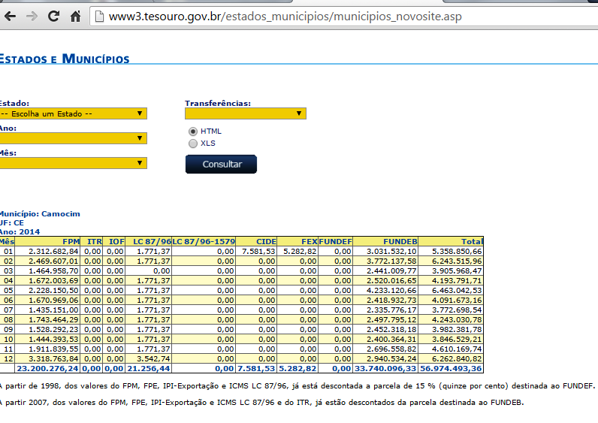Image resolution: width=598 pixels, height=423 pixels.
Task: Click the FUNDEF 15% footnote text
Action: (x=297, y=386)
